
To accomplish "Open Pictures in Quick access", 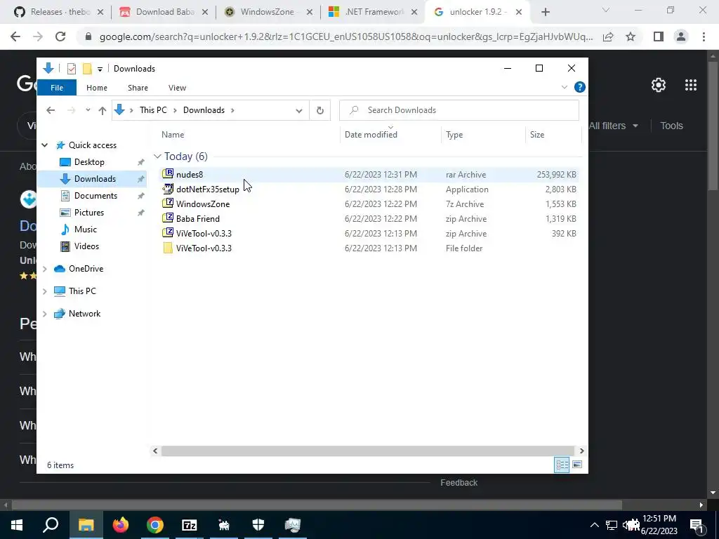I will (89, 213).
